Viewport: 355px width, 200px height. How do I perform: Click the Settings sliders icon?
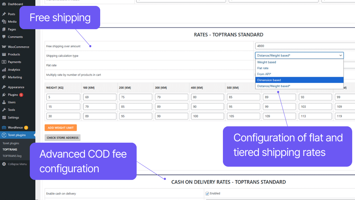(x=4, y=117)
